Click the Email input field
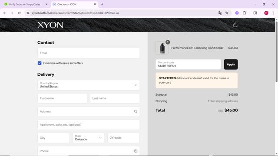 coord(89,53)
